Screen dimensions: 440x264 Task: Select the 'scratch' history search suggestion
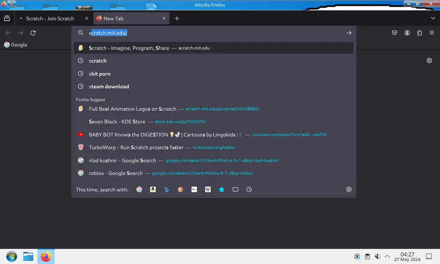coord(214,61)
